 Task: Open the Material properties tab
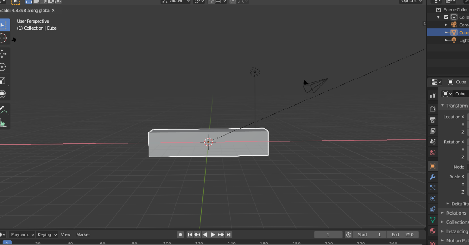click(x=432, y=231)
